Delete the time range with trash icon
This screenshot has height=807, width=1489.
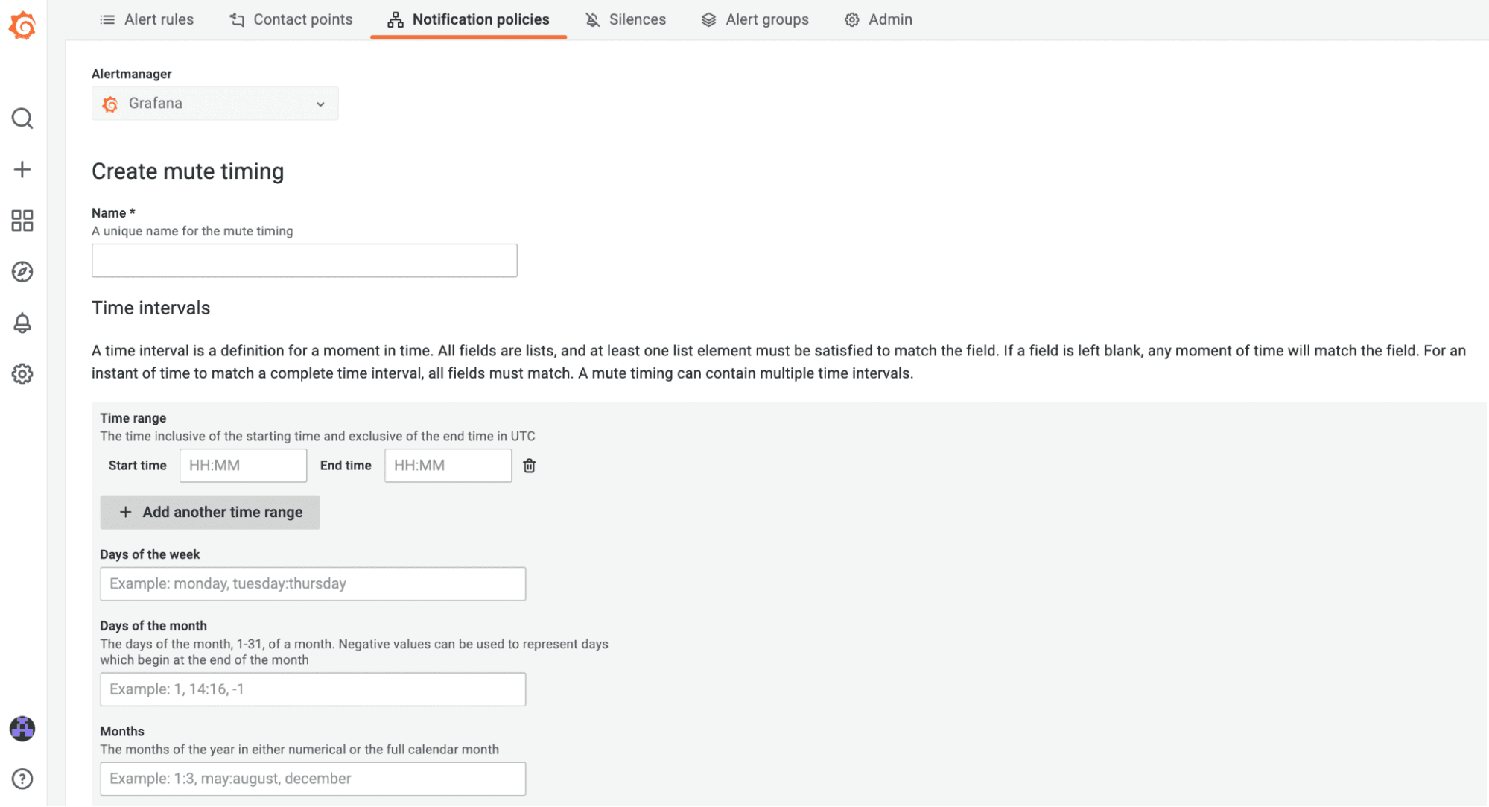tap(529, 466)
